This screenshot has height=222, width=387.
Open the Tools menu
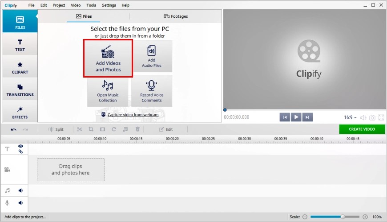[91, 5]
